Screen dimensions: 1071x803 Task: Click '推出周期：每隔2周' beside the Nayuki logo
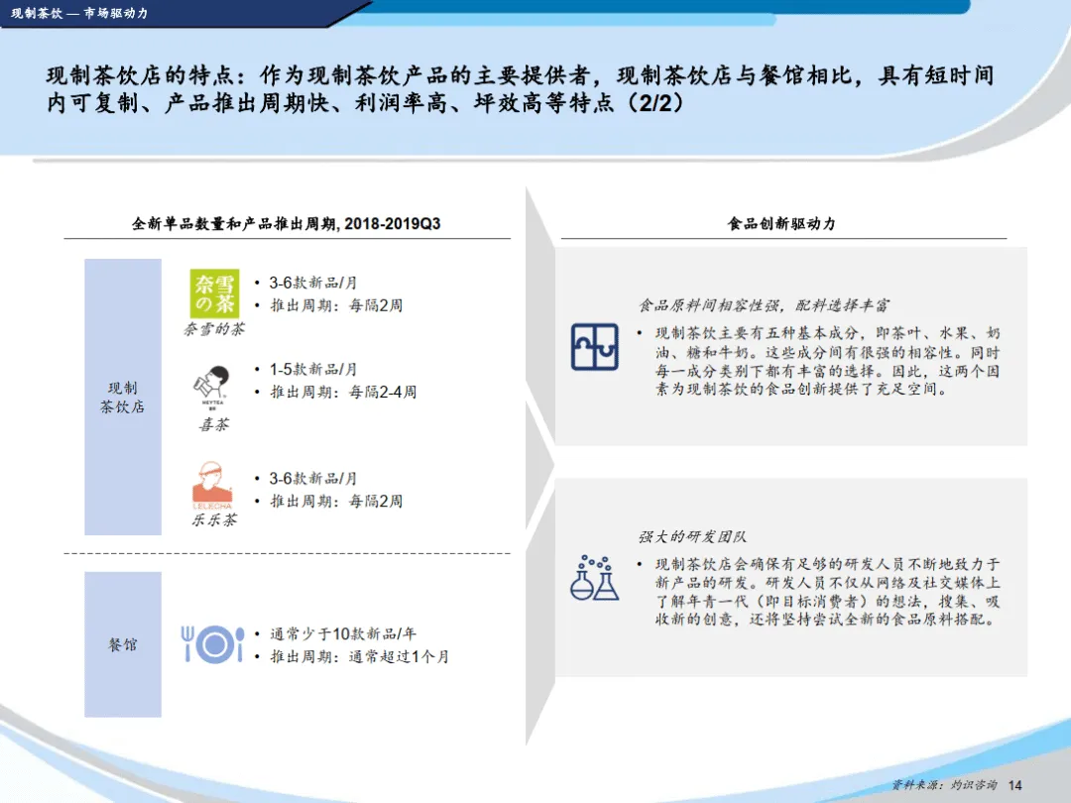click(336, 305)
